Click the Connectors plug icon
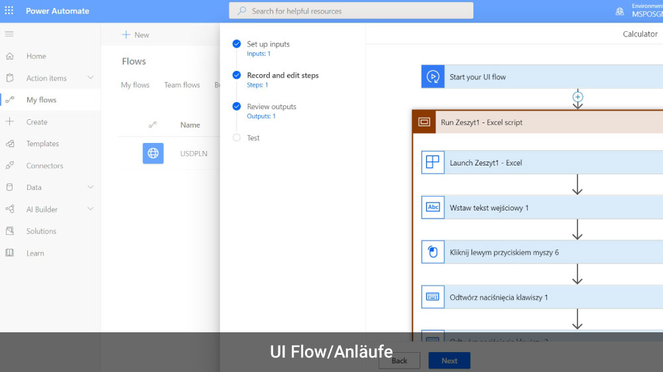This screenshot has width=663, height=372. click(x=10, y=165)
